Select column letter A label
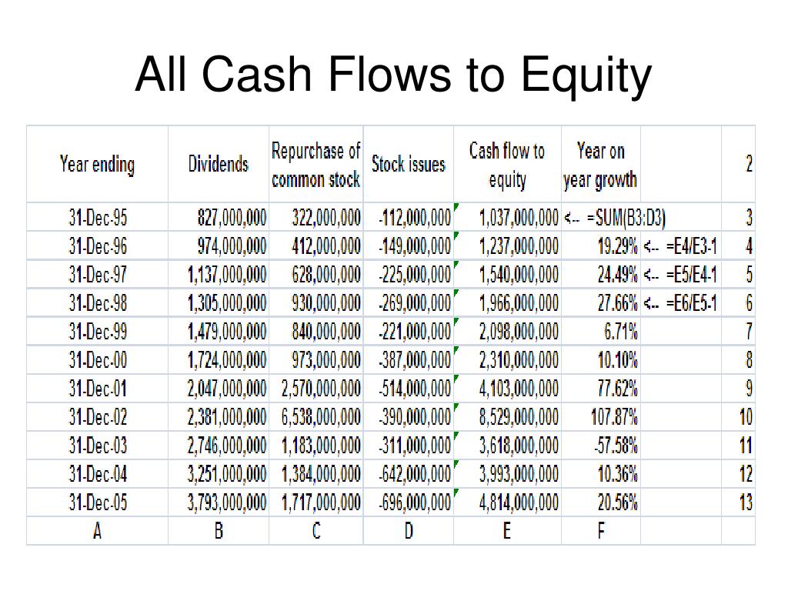The height and width of the screenshot is (591, 788). click(x=97, y=530)
